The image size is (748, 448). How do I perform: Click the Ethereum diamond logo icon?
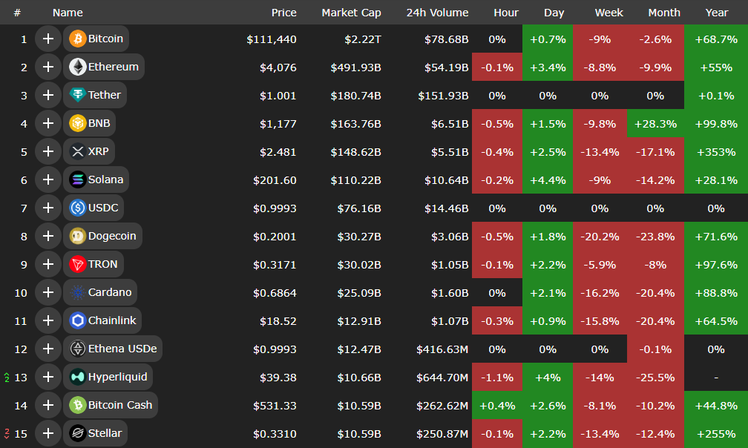point(77,67)
